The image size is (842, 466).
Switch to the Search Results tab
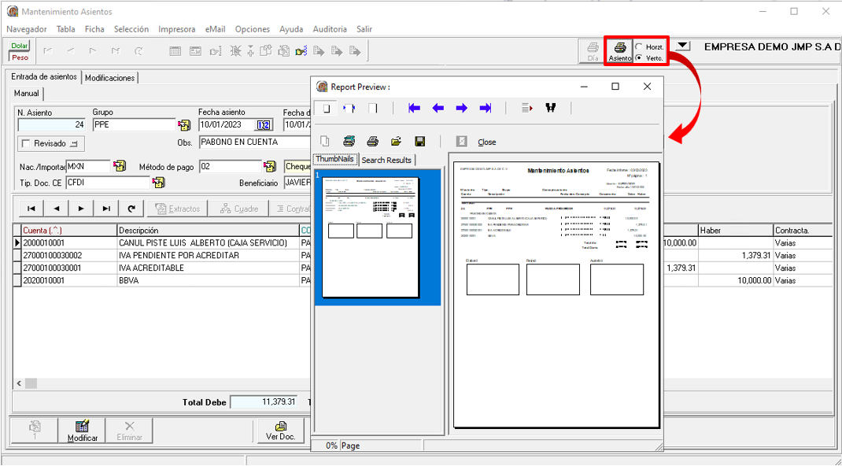pyautogui.click(x=386, y=160)
